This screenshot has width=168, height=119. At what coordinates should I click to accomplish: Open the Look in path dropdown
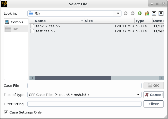118,13
